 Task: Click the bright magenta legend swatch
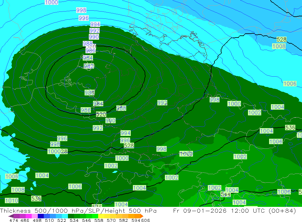[x=29, y=216]
